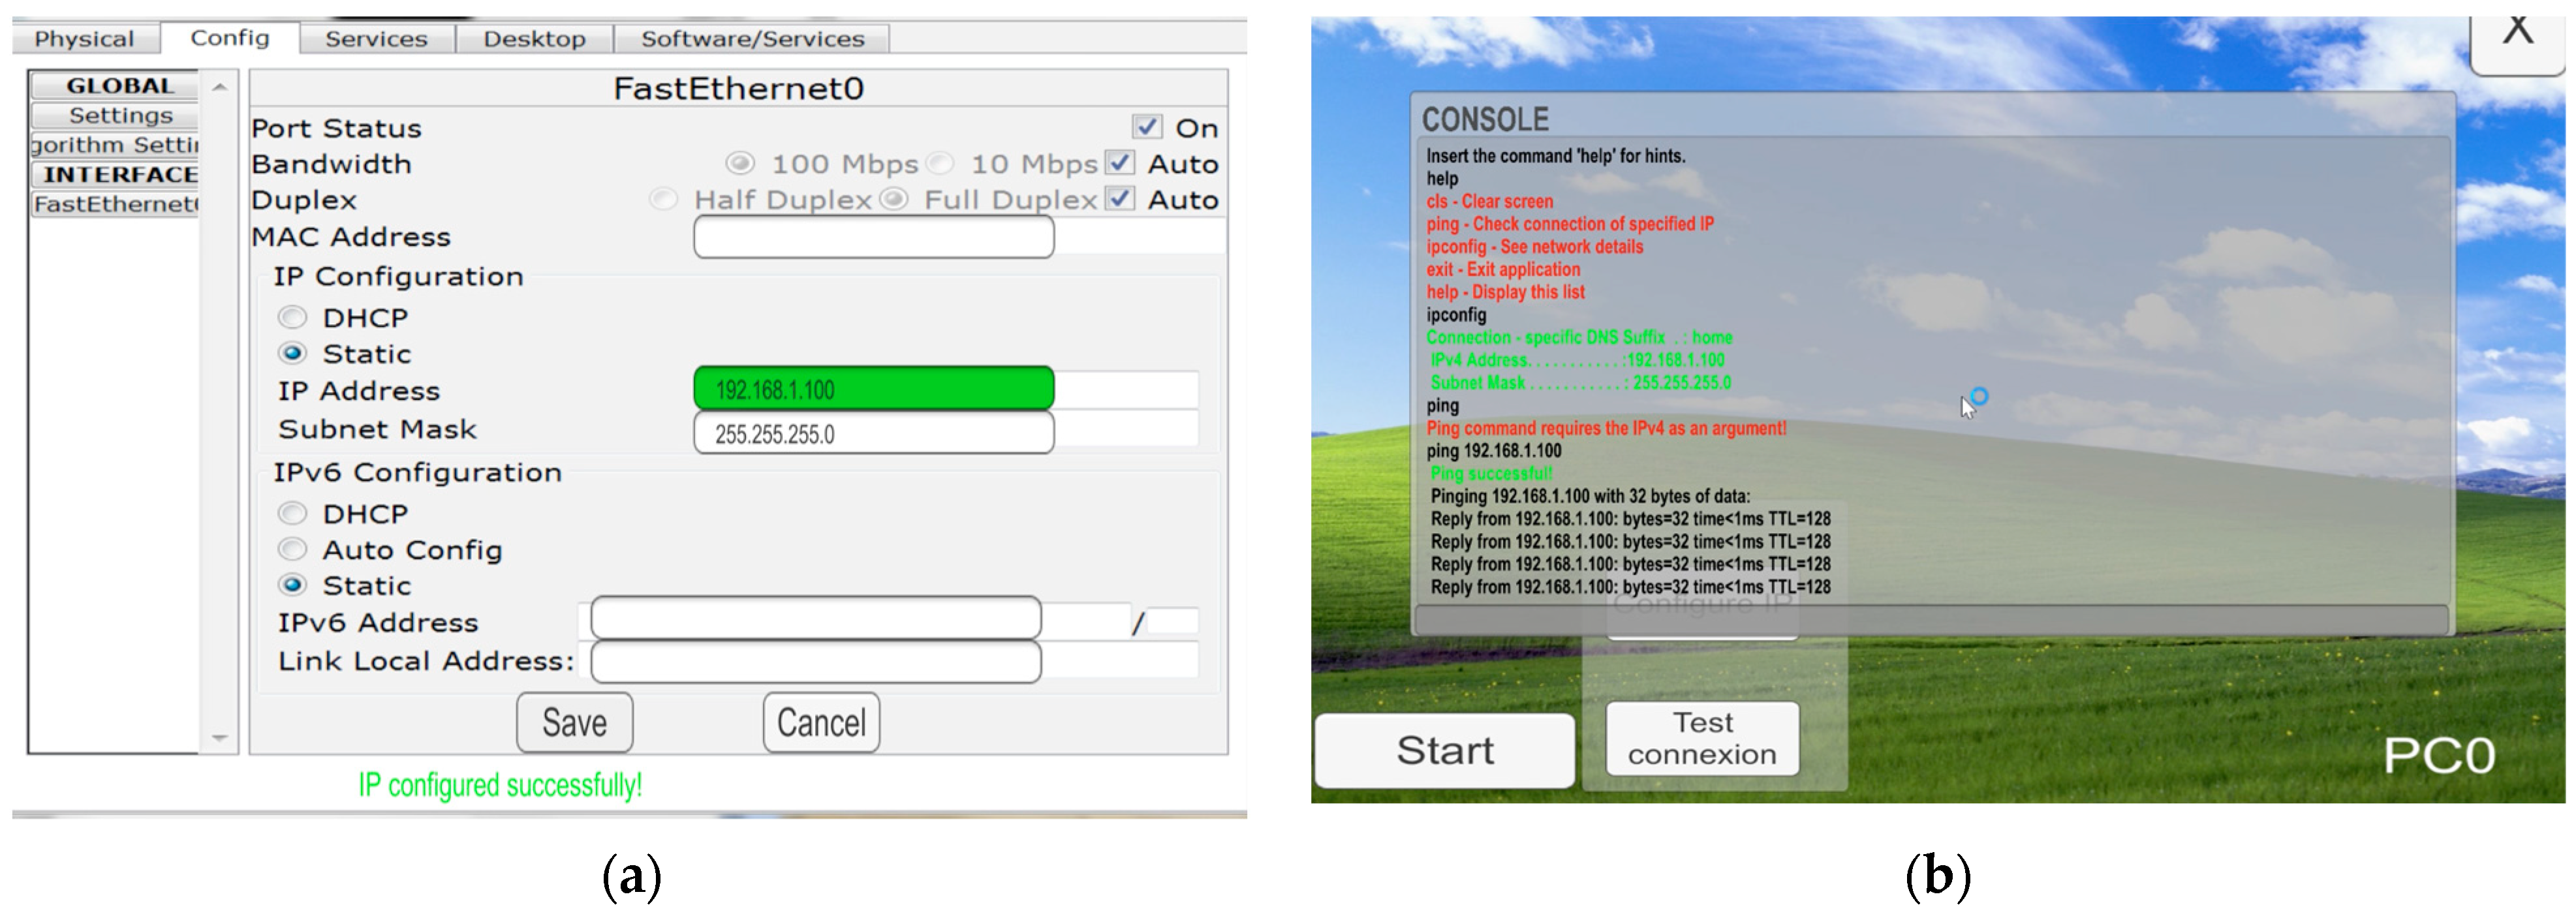This screenshot has height=920, width=2576.
Task: Open the Desktop tab
Action: click(x=534, y=39)
